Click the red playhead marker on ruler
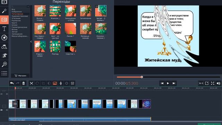Image resolution: width=222 pixels, height=125 pixels. tap(15, 88)
